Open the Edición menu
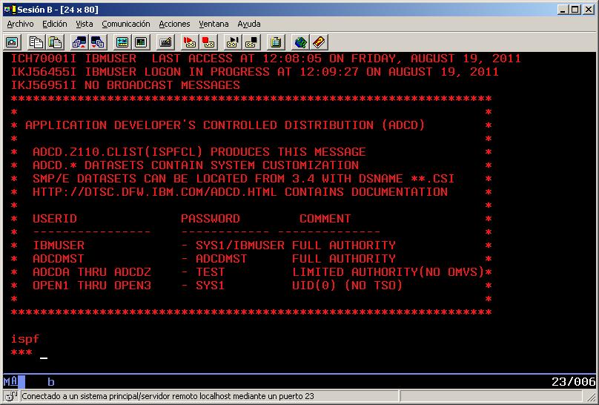 (55, 24)
